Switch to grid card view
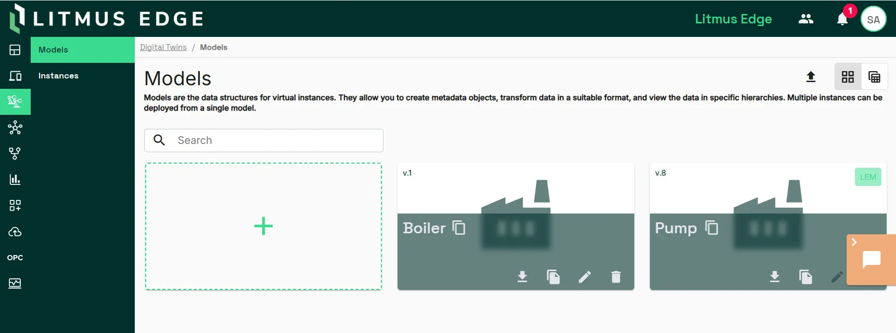896x333 pixels. coord(848,77)
